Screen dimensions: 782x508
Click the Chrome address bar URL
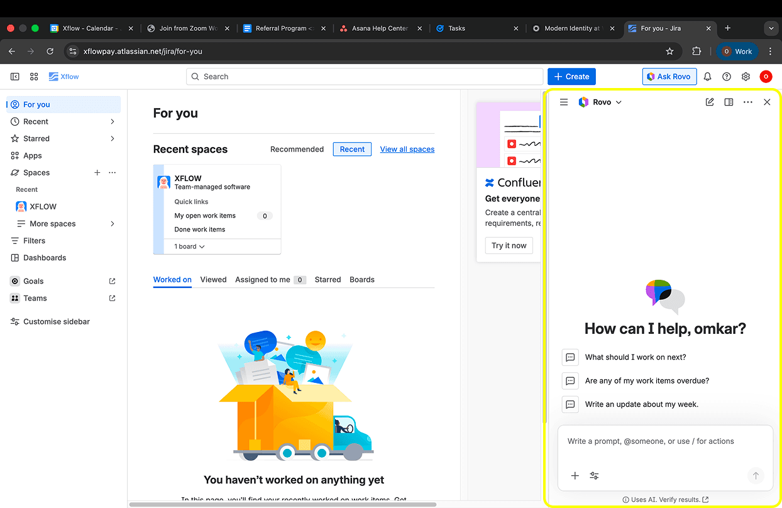click(143, 52)
